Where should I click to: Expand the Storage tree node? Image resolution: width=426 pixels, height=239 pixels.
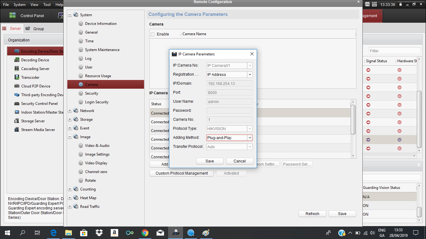tap(70, 119)
